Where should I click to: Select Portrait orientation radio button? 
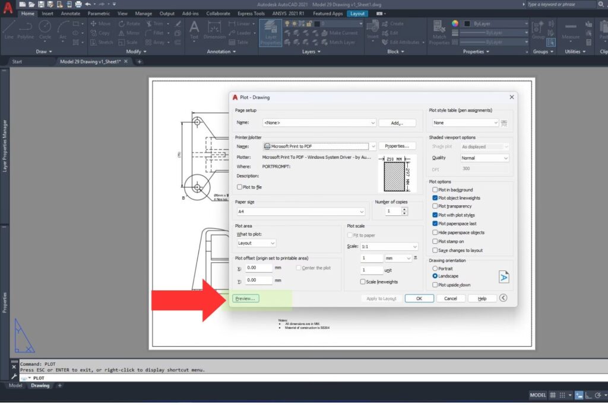pyautogui.click(x=435, y=269)
